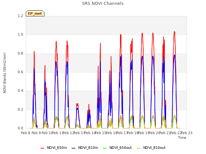Click the 1.2 y-axis tick label
The height and width of the screenshot is (154, 206).
(21, 16)
